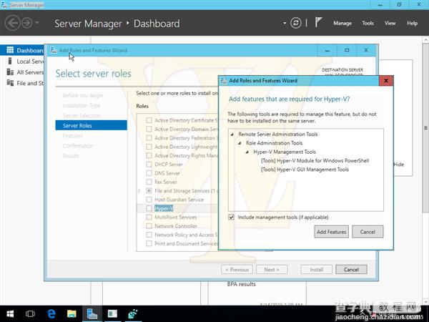The width and height of the screenshot is (429, 322).
Task: Click the All Servers sidebar icon
Action: point(10,72)
